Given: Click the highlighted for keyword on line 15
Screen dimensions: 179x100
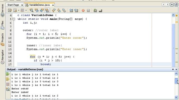Looking at the screenshot, I should tap(33, 57).
